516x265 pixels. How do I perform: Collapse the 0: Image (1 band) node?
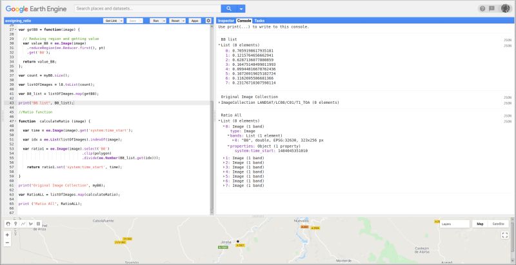(x=224, y=126)
